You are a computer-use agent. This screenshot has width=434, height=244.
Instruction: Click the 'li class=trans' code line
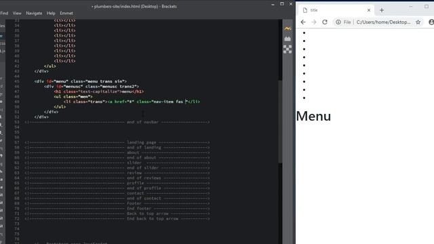tap(132, 102)
